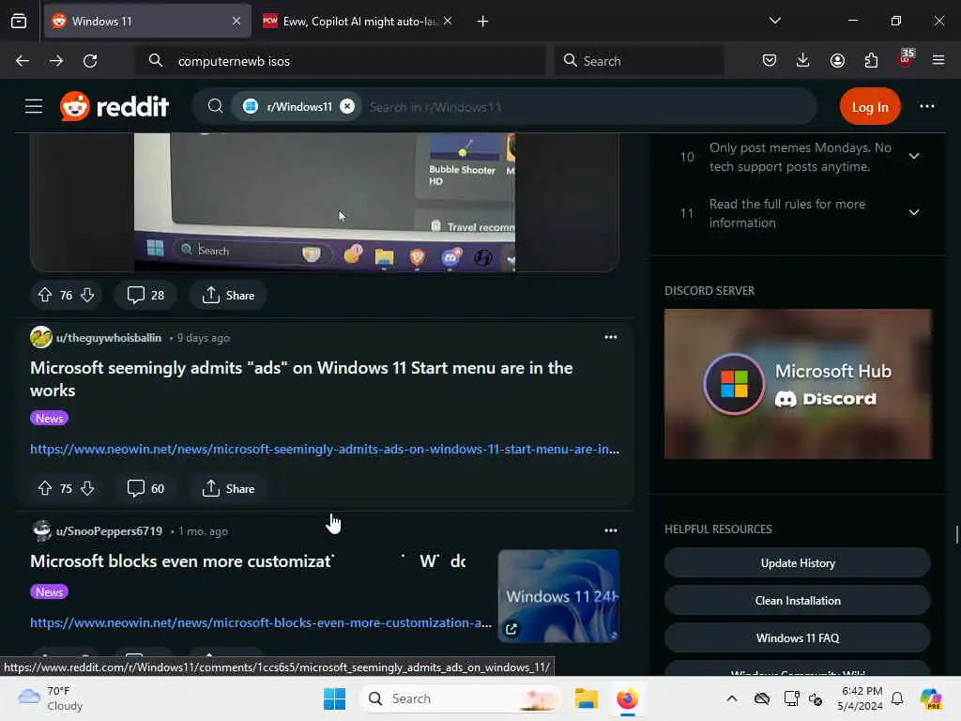Open the Firefox account icon
This screenshot has width=961, height=721.
837,60
